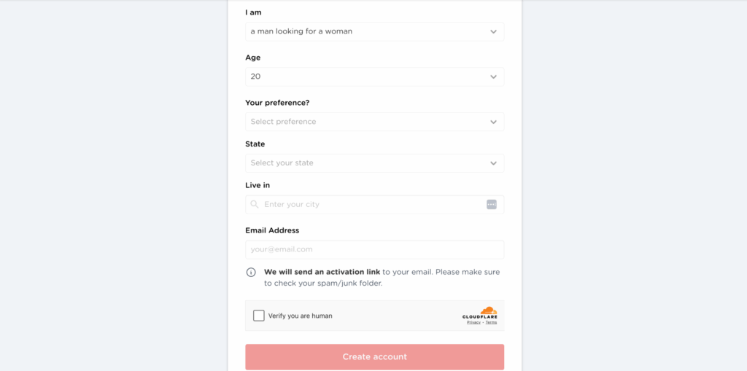Click the 'Verify you are human' label text

point(300,316)
